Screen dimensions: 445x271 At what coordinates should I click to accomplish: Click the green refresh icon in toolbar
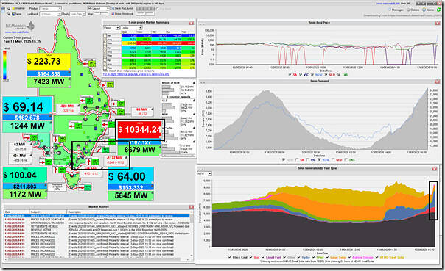coord(439,10)
